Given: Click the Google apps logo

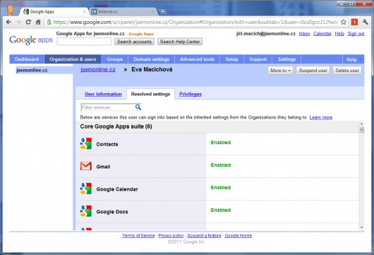Looking at the screenshot, I should pyautogui.click(x=31, y=40).
